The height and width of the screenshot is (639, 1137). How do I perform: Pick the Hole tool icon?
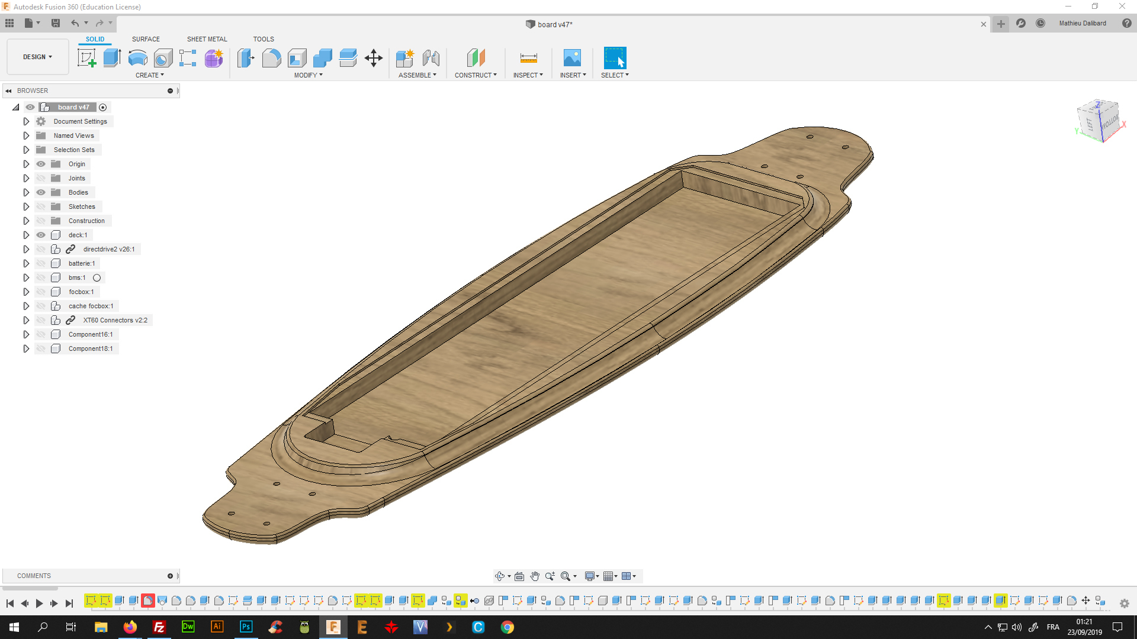click(163, 58)
